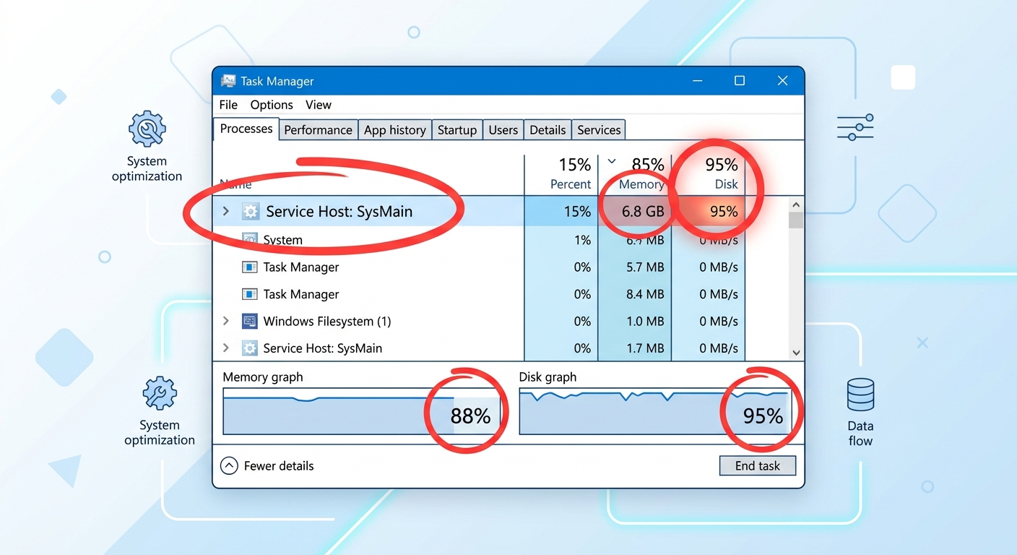Click the 6.8 GB memory value
1017x555 pixels.
[x=644, y=212]
